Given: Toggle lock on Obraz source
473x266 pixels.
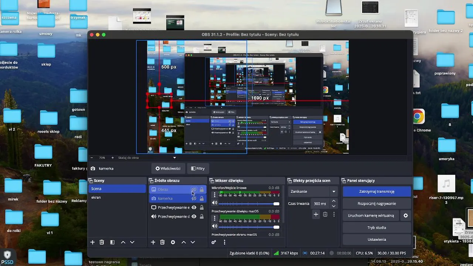Looking at the screenshot, I should click(x=202, y=190).
